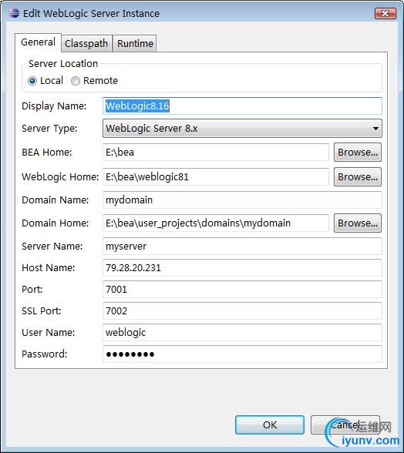This screenshot has height=453, width=404.
Task: Click the BEA Home path field
Action: pos(215,153)
